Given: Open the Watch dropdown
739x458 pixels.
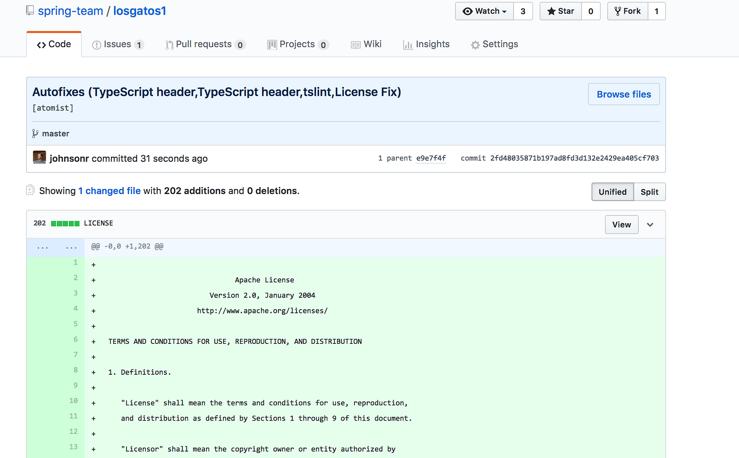Looking at the screenshot, I should (485, 11).
